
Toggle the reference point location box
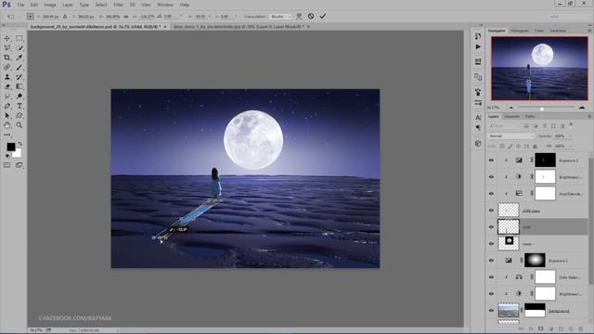(30, 17)
